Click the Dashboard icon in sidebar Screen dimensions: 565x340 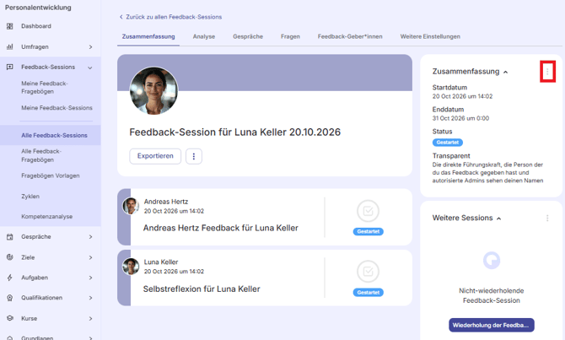click(x=10, y=26)
